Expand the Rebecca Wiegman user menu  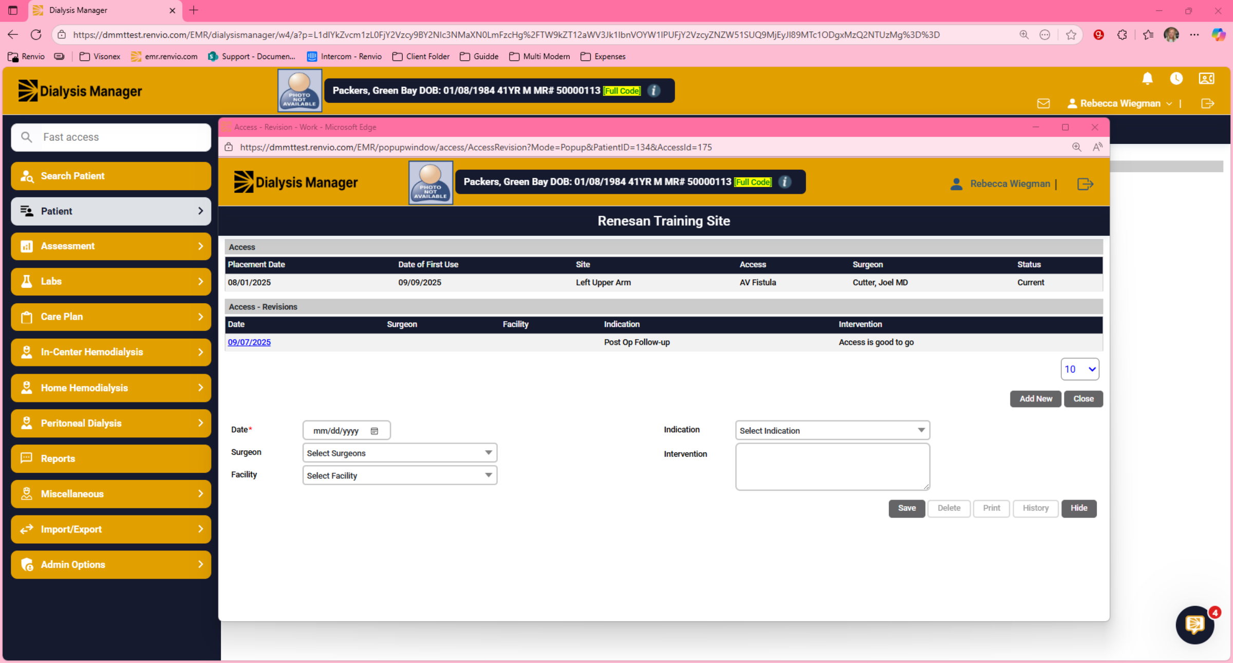click(x=1119, y=103)
